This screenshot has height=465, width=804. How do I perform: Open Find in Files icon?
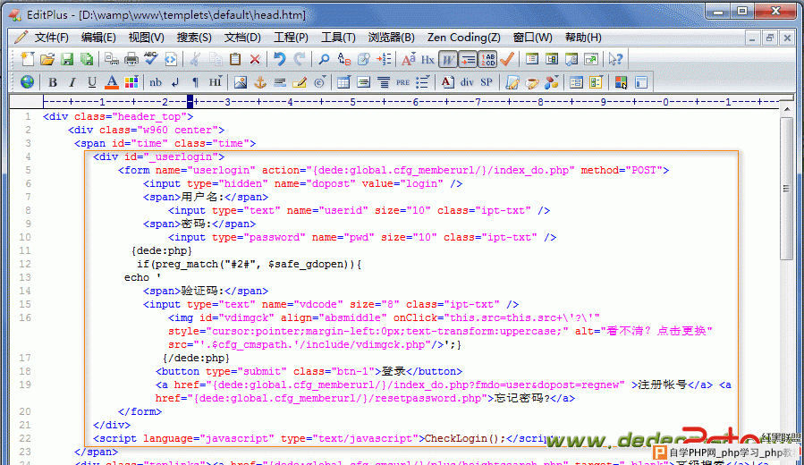coord(363,60)
